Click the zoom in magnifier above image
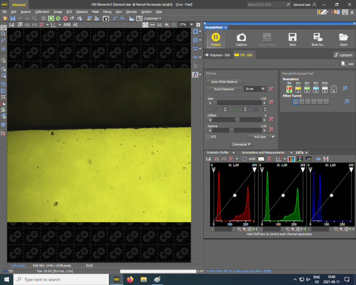 (167, 25)
